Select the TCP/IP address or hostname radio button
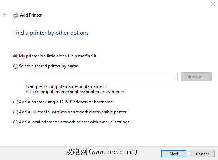The height and width of the screenshot is (160, 218). point(15,102)
